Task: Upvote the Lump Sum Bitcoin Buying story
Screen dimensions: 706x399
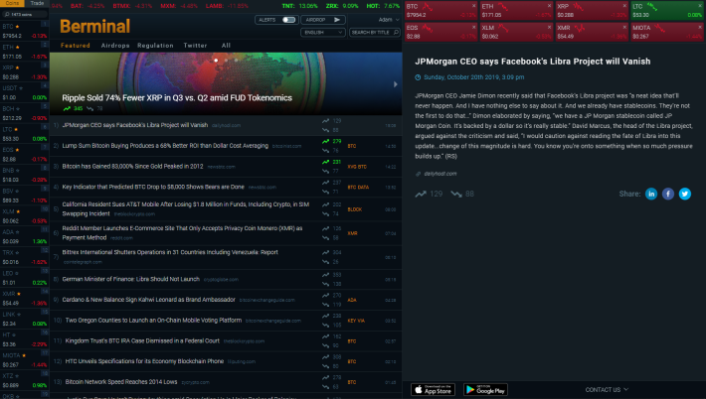Action: (325, 141)
